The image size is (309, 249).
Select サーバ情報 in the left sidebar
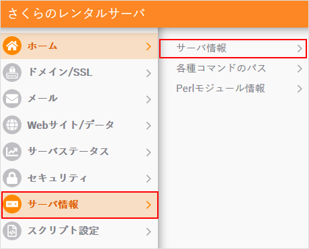pos(80,205)
